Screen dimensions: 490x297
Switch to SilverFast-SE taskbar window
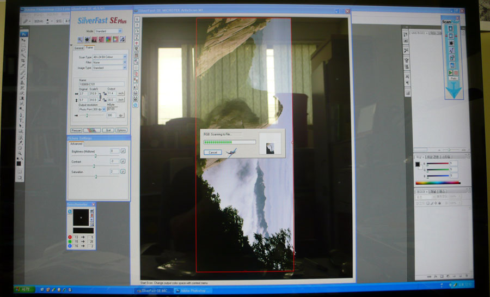(x=154, y=291)
